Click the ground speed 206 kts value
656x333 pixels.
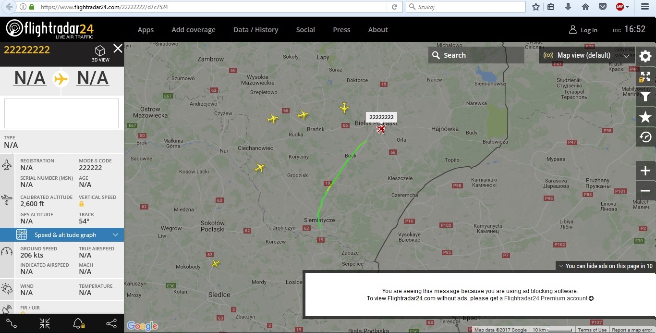32,255
